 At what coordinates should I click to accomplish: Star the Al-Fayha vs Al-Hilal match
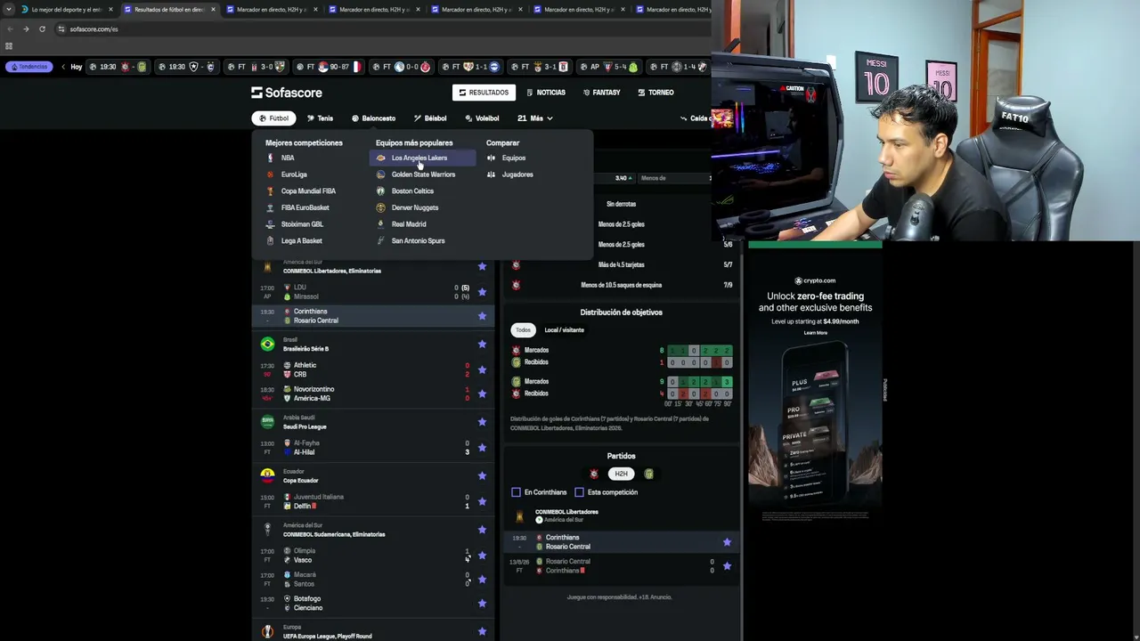[x=482, y=447]
